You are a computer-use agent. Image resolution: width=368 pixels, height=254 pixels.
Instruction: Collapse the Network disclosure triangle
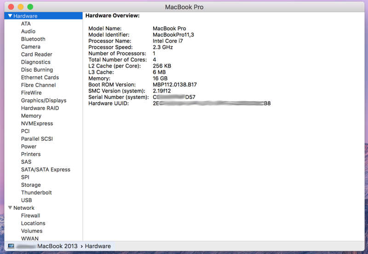[x=10, y=208]
